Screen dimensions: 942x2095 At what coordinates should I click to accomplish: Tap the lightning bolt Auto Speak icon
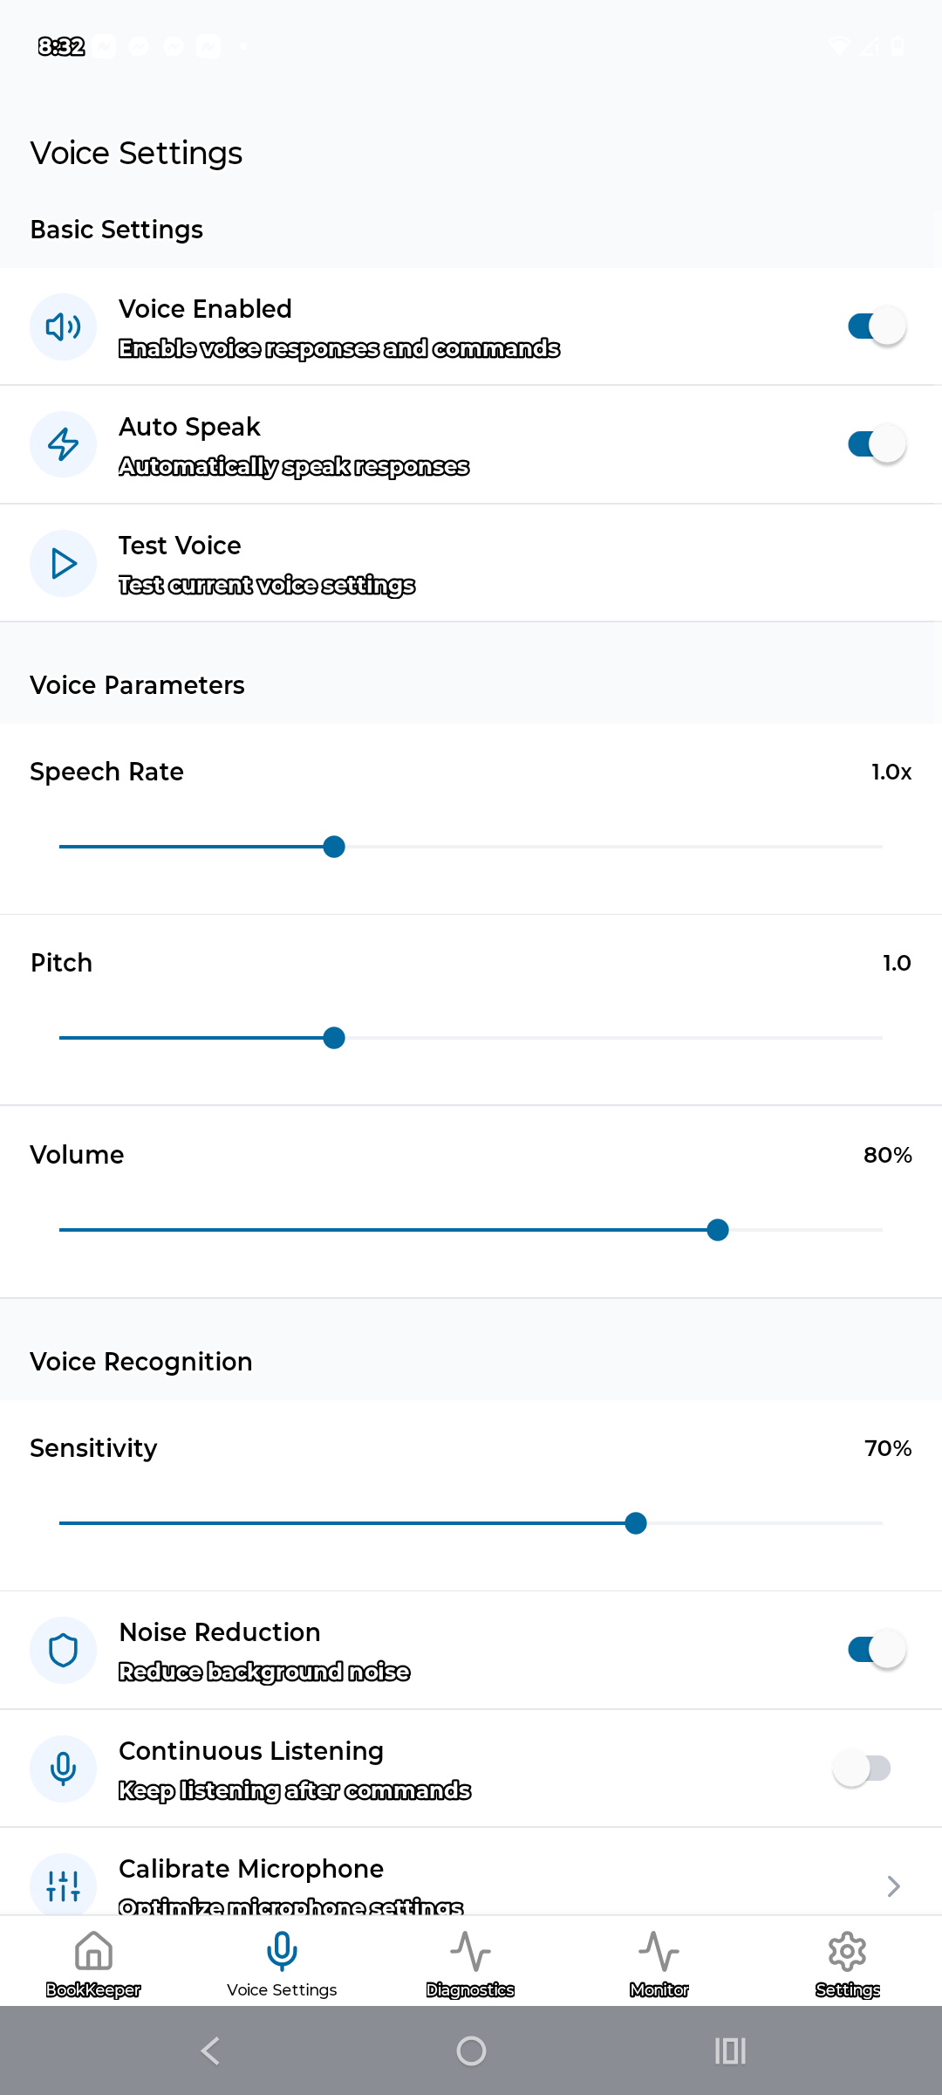click(x=63, y=444)
